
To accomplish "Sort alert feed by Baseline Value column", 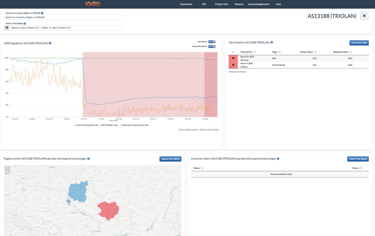I will point(342,52).
